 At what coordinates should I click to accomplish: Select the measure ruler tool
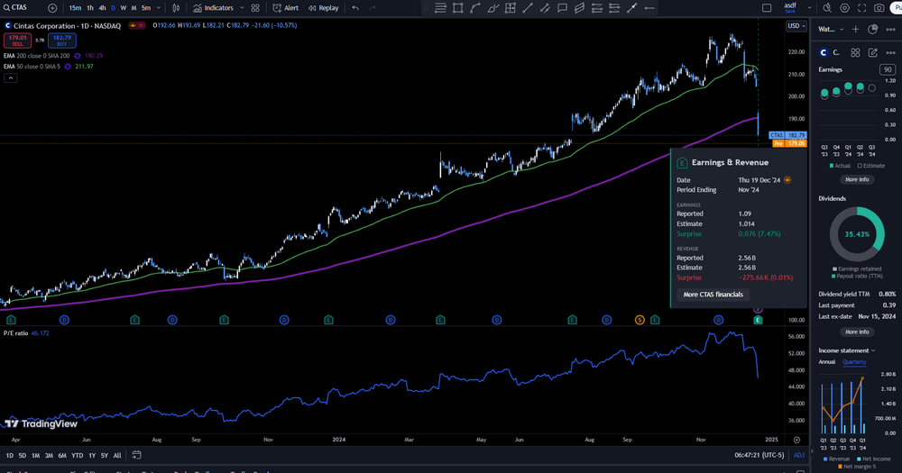point(631,8)
